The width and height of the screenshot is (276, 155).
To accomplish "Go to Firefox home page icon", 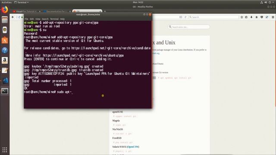I will [x=257, y=17].
